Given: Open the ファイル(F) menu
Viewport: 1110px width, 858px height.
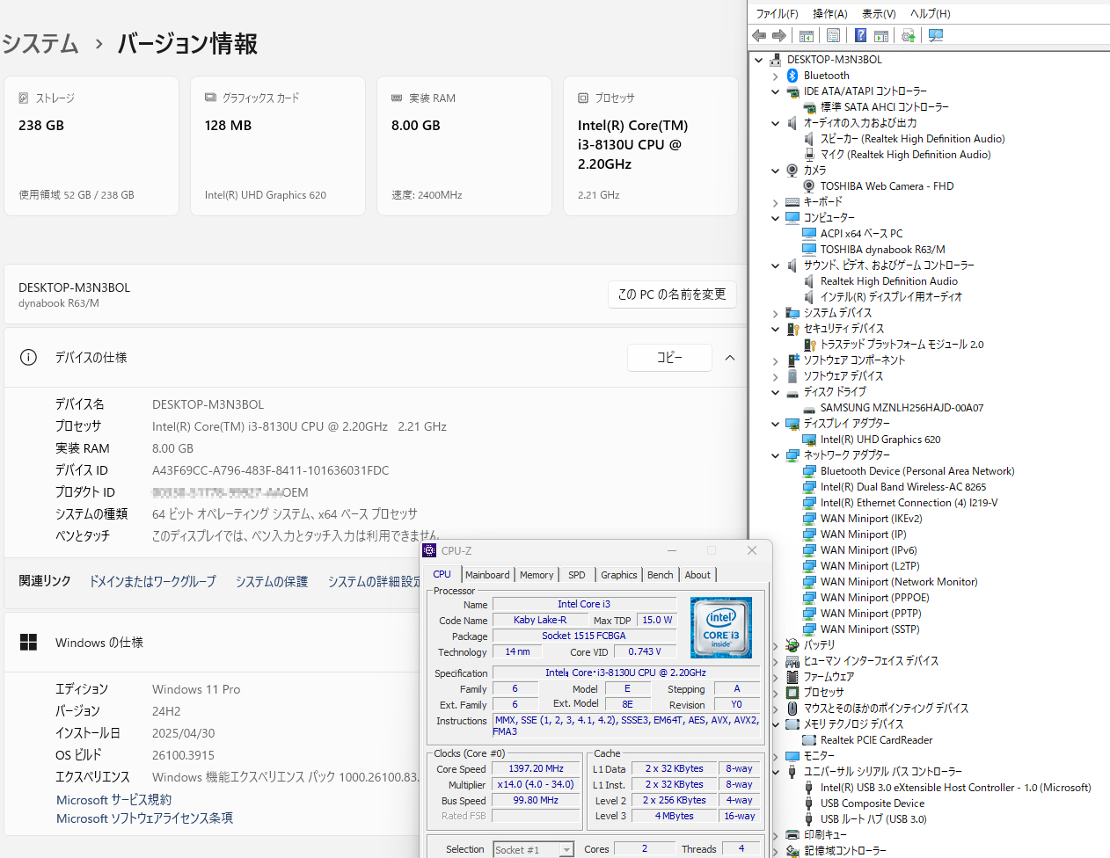Looking at the screenshot, I should 778,13.
